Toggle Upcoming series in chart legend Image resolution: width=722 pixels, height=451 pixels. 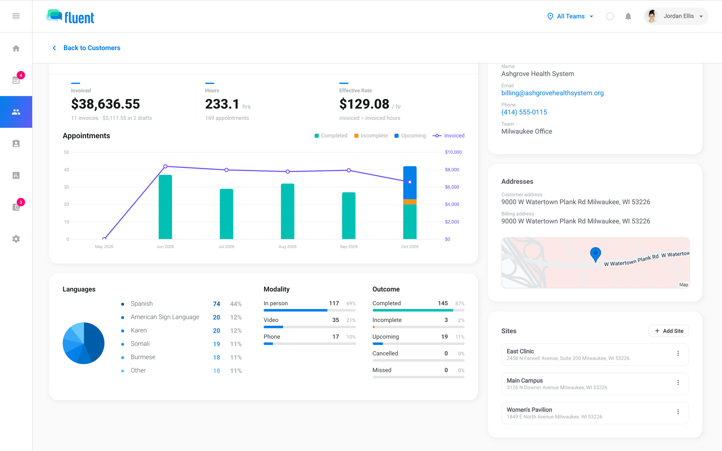[x=410, y=136]
